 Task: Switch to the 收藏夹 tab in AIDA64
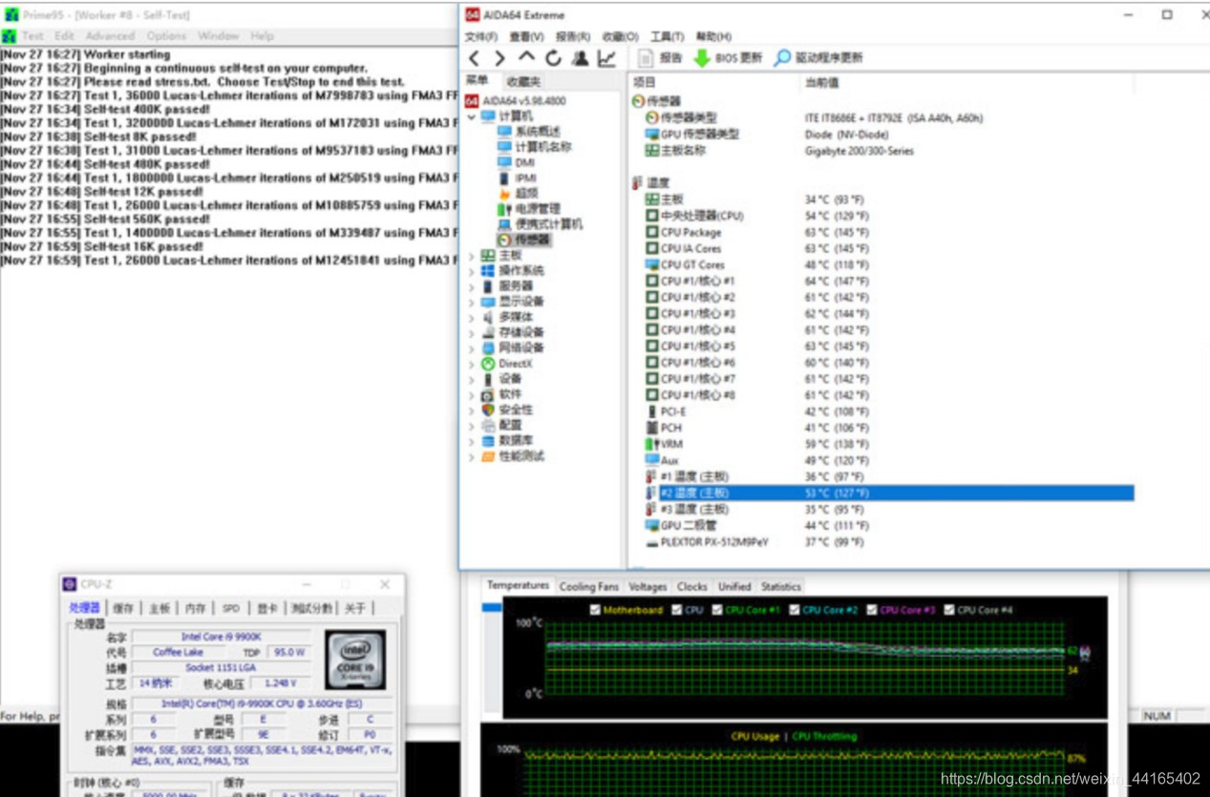523,82
